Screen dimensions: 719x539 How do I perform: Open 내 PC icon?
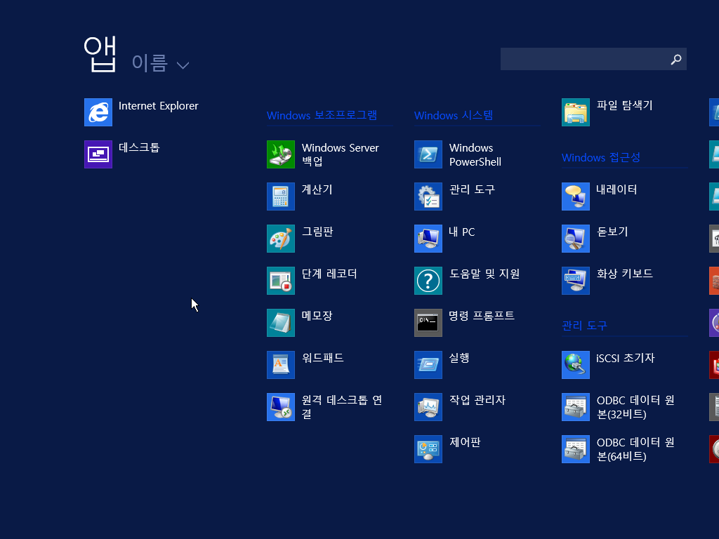[x=428, y=239]
